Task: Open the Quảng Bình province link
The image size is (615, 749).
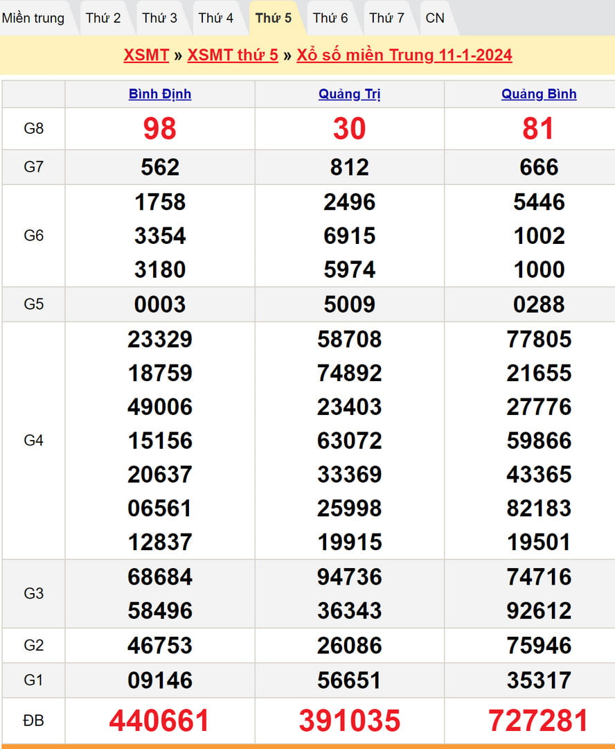Action: click(x=539, y=94)
